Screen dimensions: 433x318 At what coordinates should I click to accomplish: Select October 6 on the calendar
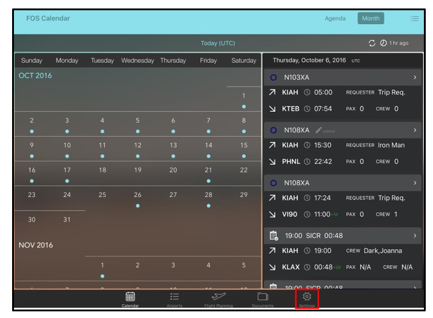tap(173, 121)
